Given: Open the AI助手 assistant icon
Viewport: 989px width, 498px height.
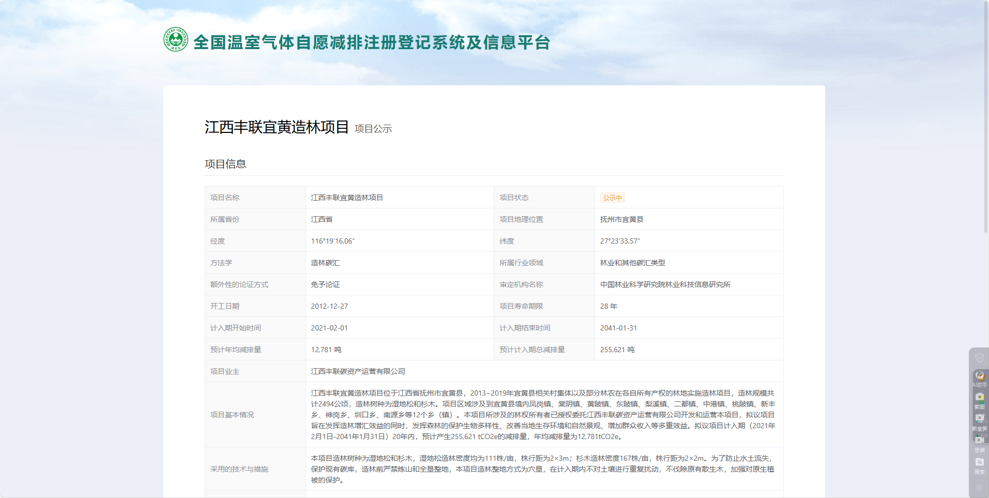Looking at the screenshot, I should pyautogui.click(x=979, y=376).
